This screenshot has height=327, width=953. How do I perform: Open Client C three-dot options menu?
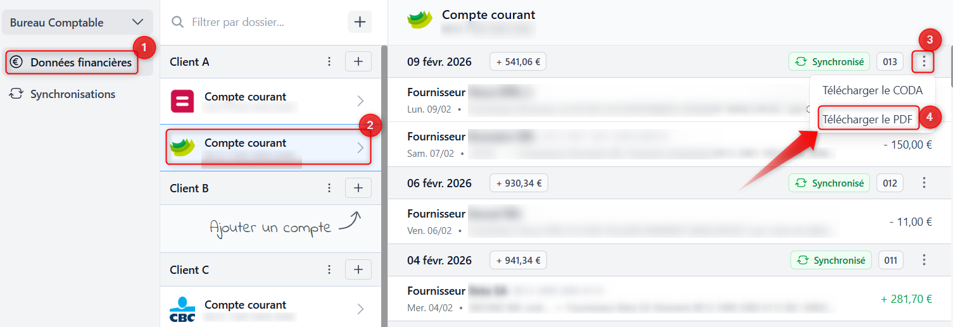coord(329,270)
